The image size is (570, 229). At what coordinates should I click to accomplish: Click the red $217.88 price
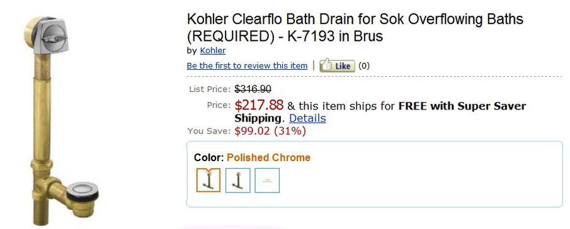259,105
